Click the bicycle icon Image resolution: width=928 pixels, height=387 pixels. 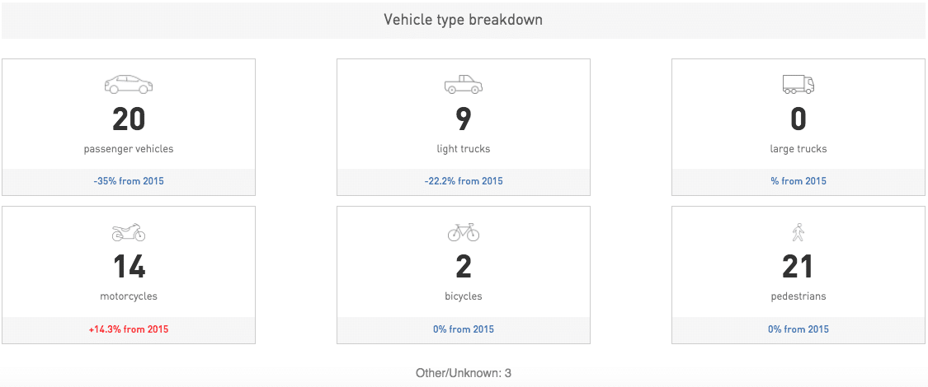coord(464,232)
